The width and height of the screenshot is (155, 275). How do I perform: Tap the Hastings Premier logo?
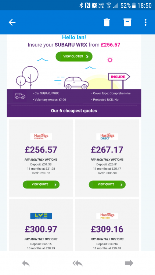pos(107,216)
